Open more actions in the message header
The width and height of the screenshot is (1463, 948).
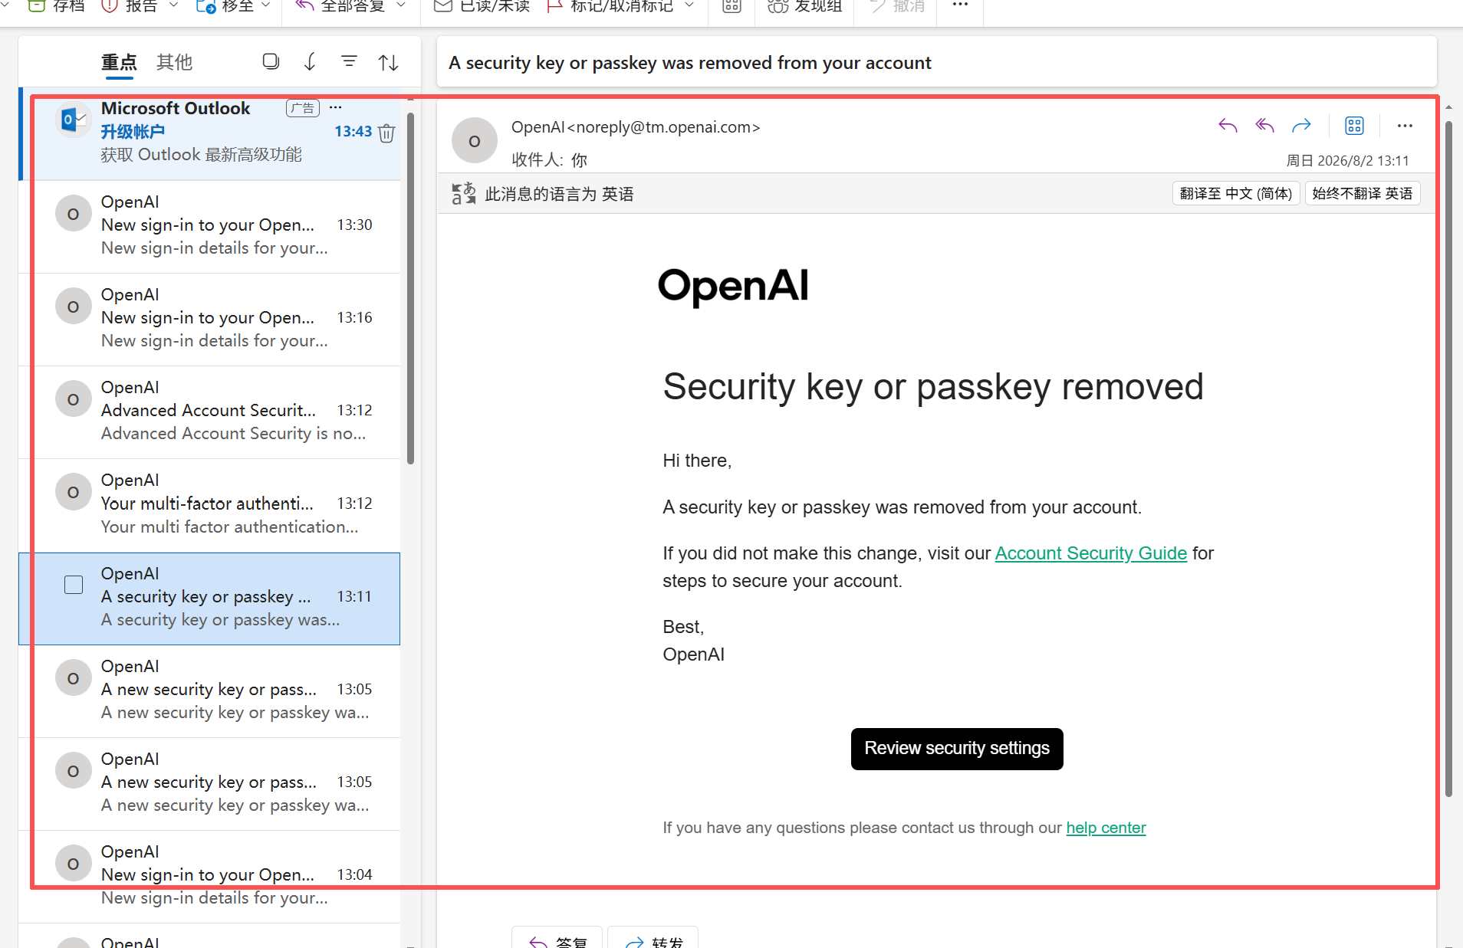pos(1405,126)
